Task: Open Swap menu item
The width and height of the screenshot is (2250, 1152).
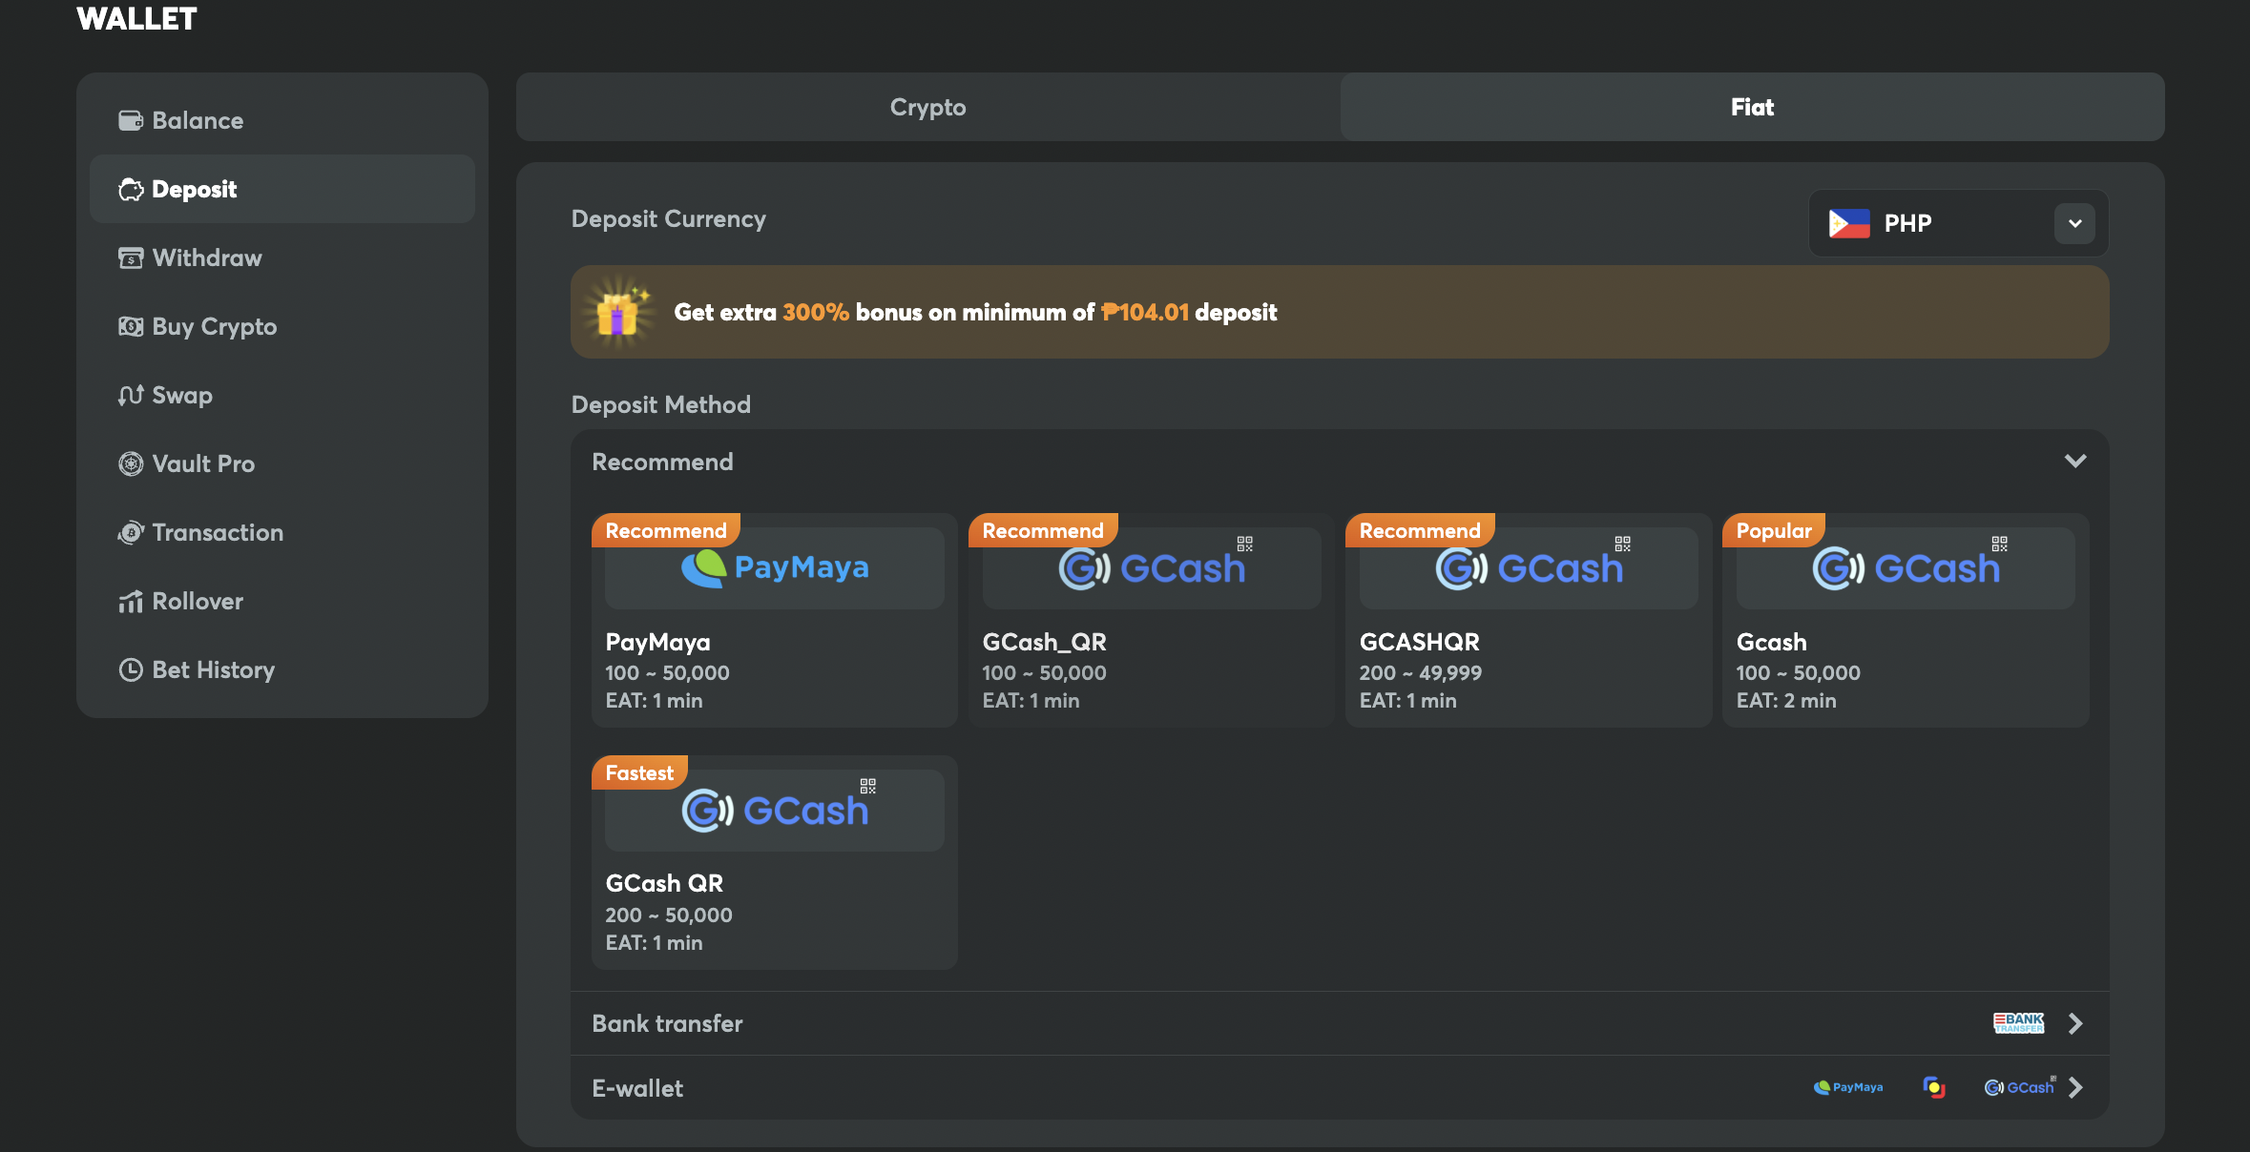Action: pos(282,395)
